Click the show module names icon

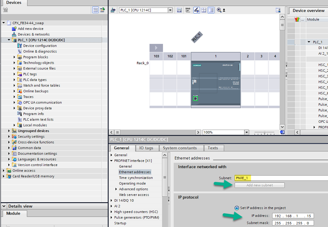click(188, 10)
